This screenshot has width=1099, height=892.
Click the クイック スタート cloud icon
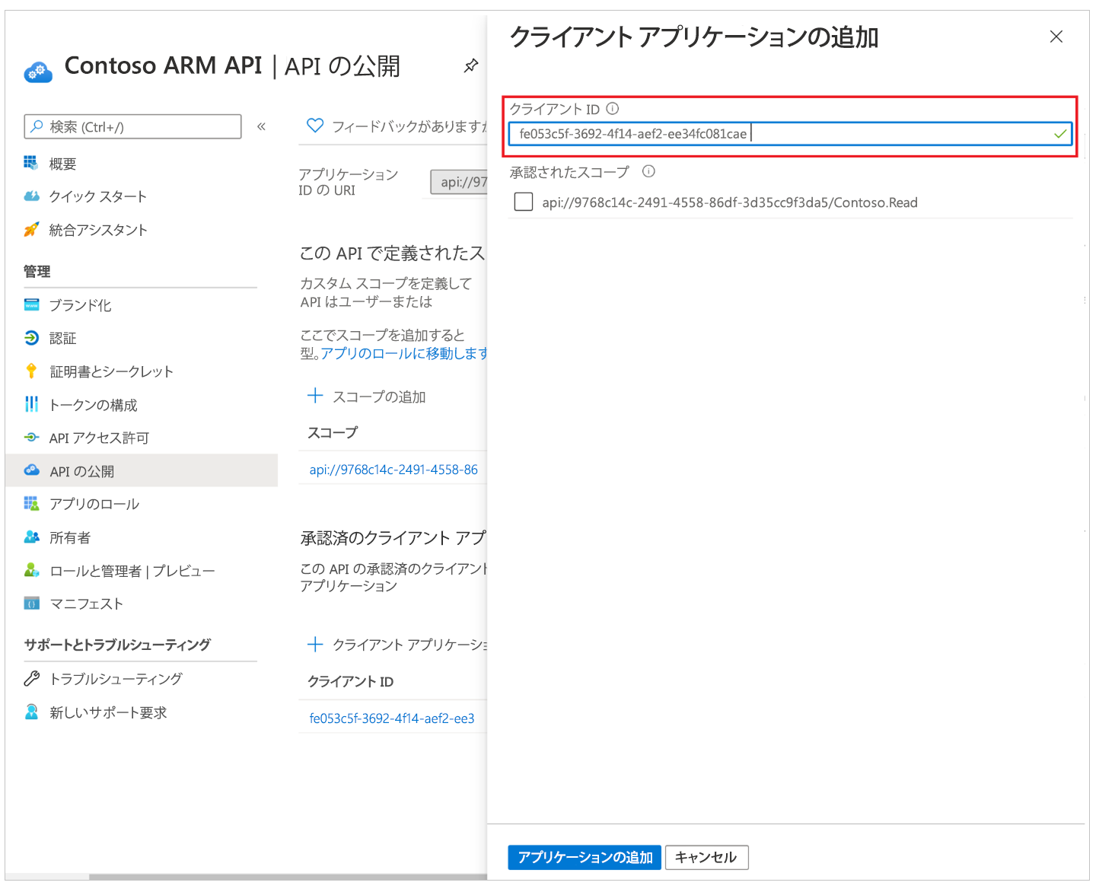tap(31, 196)
